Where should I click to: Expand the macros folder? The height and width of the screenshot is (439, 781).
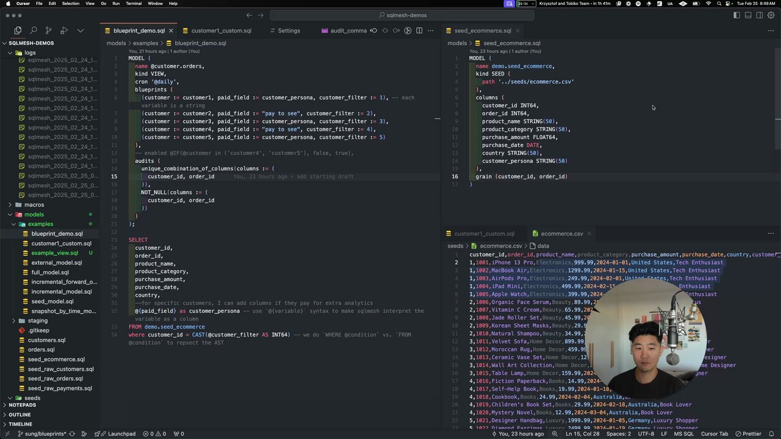point(34,205)
